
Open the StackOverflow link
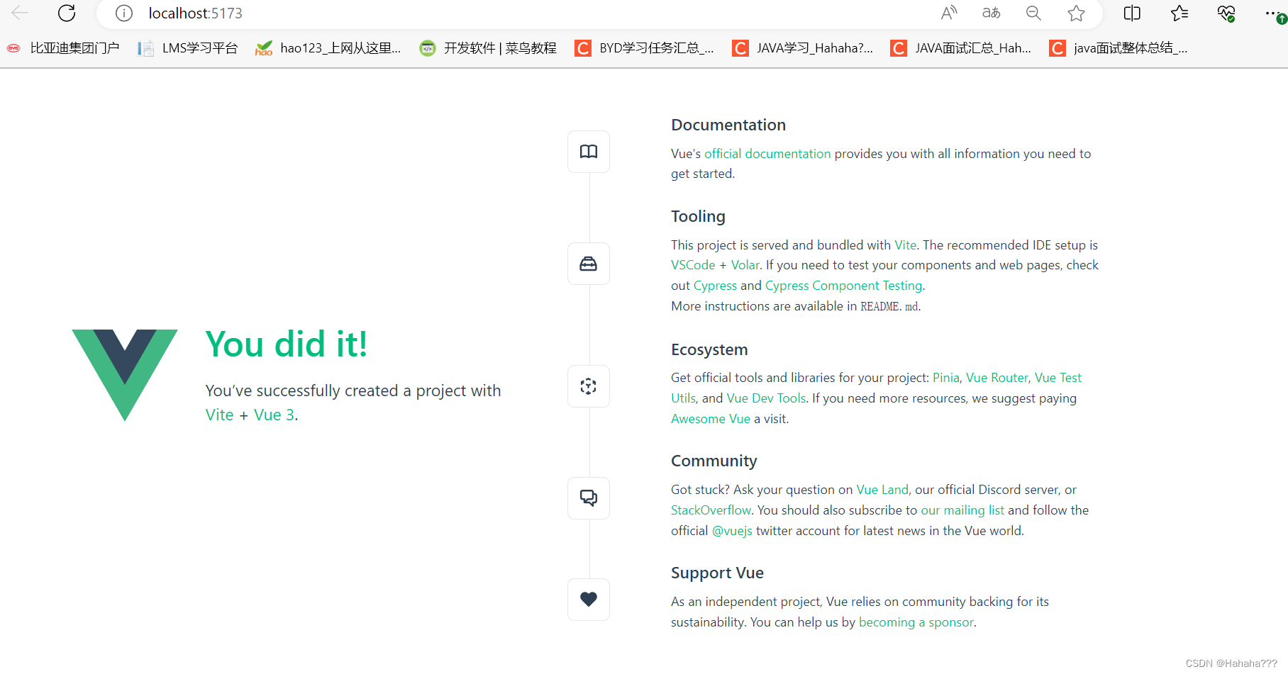point(711,510)
